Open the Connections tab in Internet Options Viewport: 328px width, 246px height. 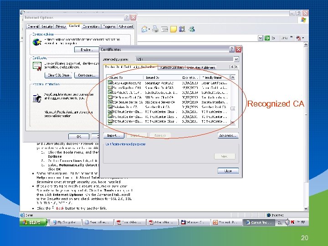click(91, 26)
